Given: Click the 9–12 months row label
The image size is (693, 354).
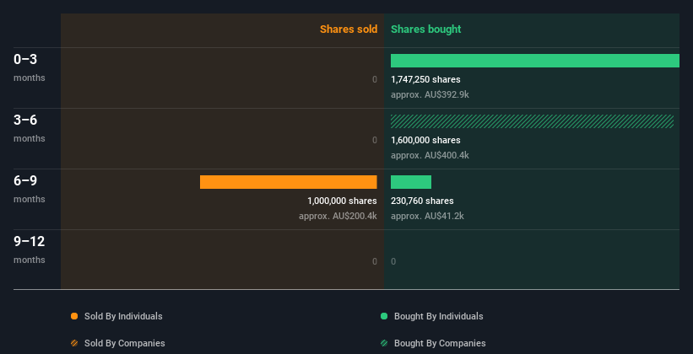Looking at the screenshot, I should point(30,249).
